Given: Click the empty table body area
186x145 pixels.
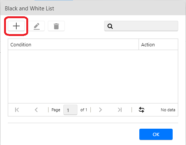Looking at the screenshot, I should click(x=93, y=77).
